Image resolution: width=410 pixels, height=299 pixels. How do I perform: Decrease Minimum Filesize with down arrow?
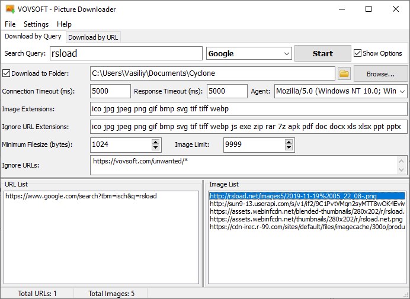click(156, 147)
